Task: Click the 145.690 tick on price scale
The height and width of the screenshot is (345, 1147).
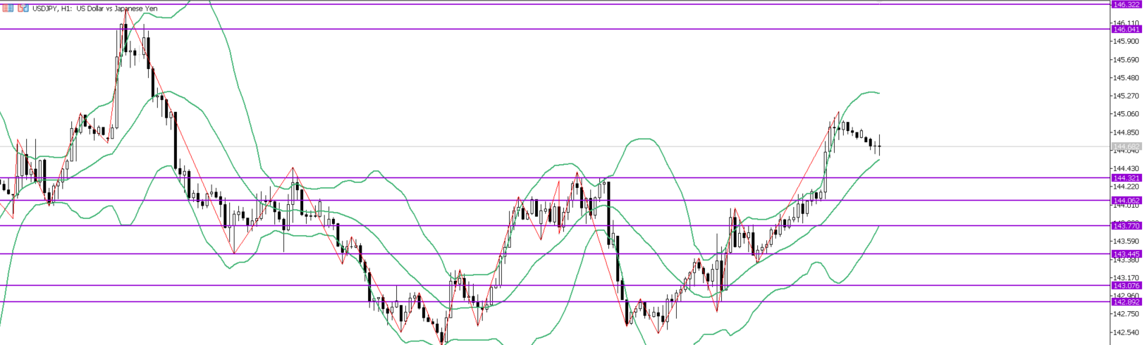Action: (1126, 59)
